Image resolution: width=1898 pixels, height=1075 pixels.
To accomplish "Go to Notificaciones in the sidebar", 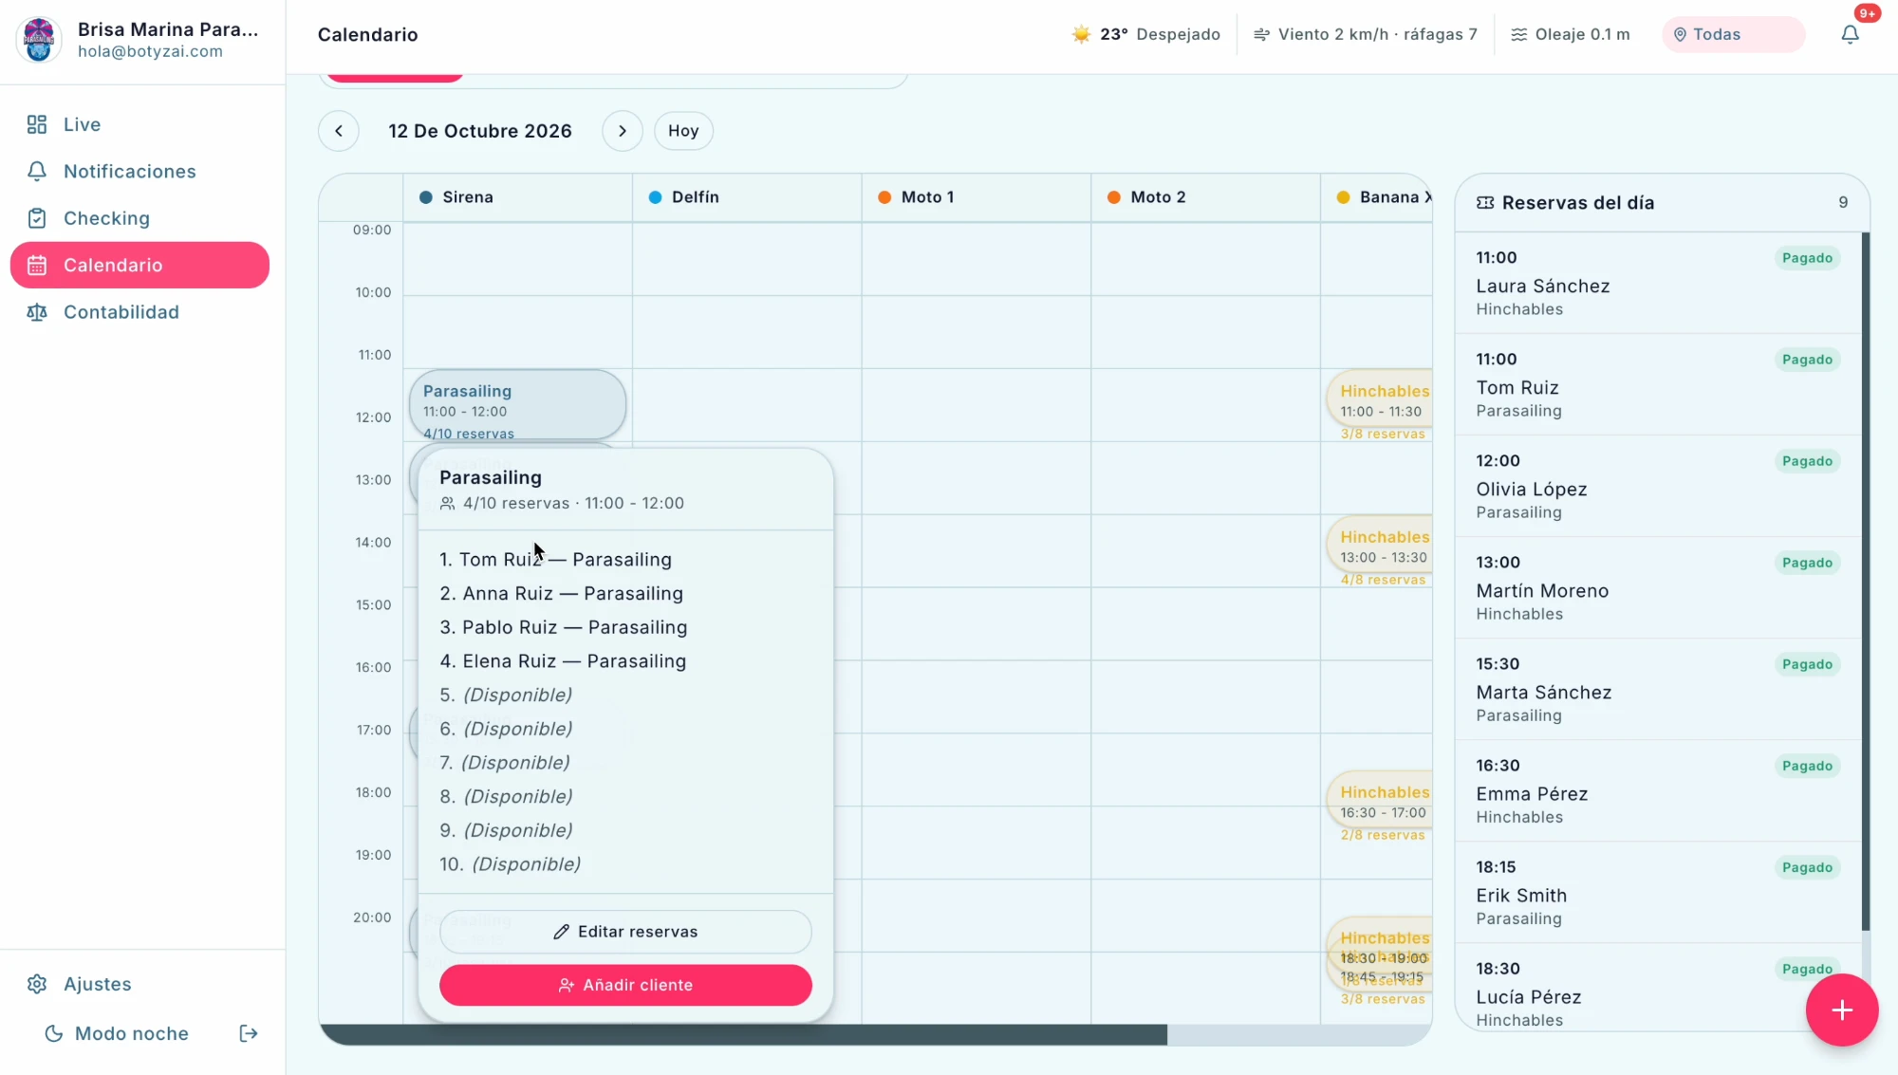I will click(x=140, y=172).
